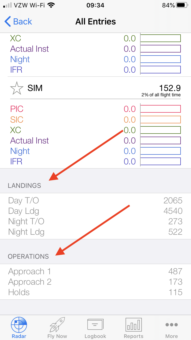Tap the Day T/O landings row
191x340 pixels.
click(x=95, y=201)
